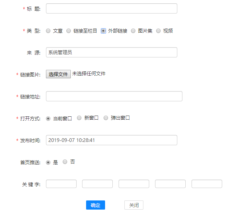Screen dimensions: 247x218
Task: Focus the 链接地址 URL input field
Action: click(x=114, y=96)
